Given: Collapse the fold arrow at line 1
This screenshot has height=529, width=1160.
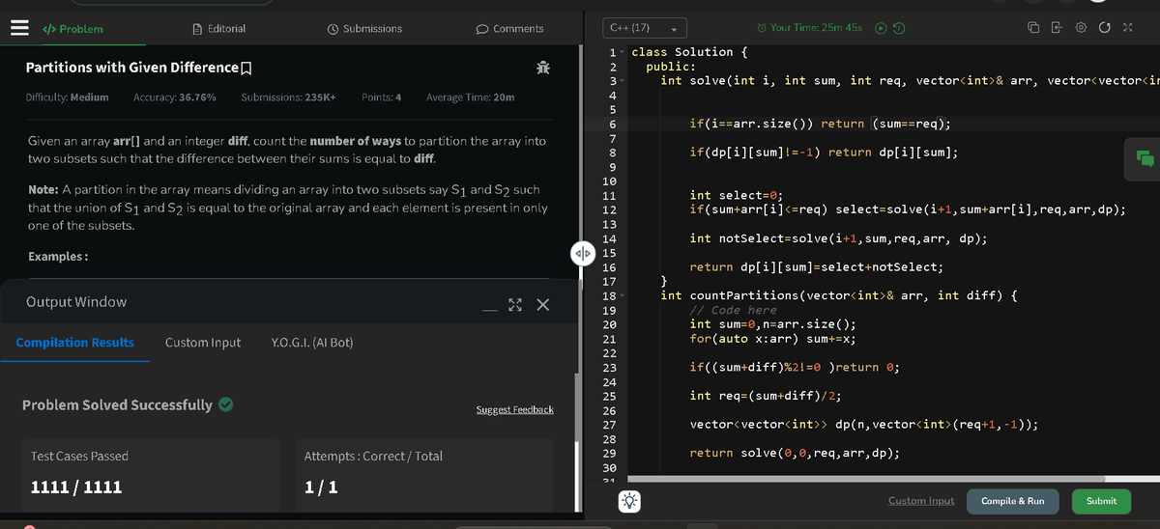Looking at the screenshot, I should pyautogui.click(x=623, y=52).
